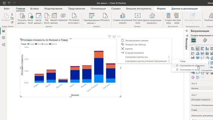Select the clustered bar chart visualization

coord(202,48)
